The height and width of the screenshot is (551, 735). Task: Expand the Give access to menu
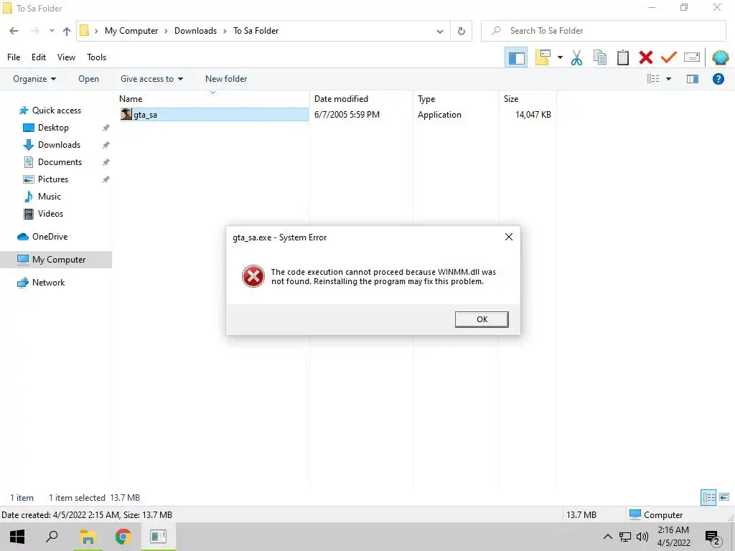coord(151,79)
